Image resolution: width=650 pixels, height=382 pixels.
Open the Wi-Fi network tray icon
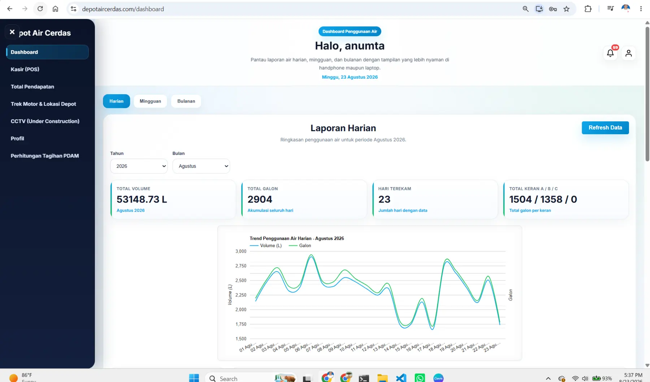pyautogui.click(x=575, y=378)
